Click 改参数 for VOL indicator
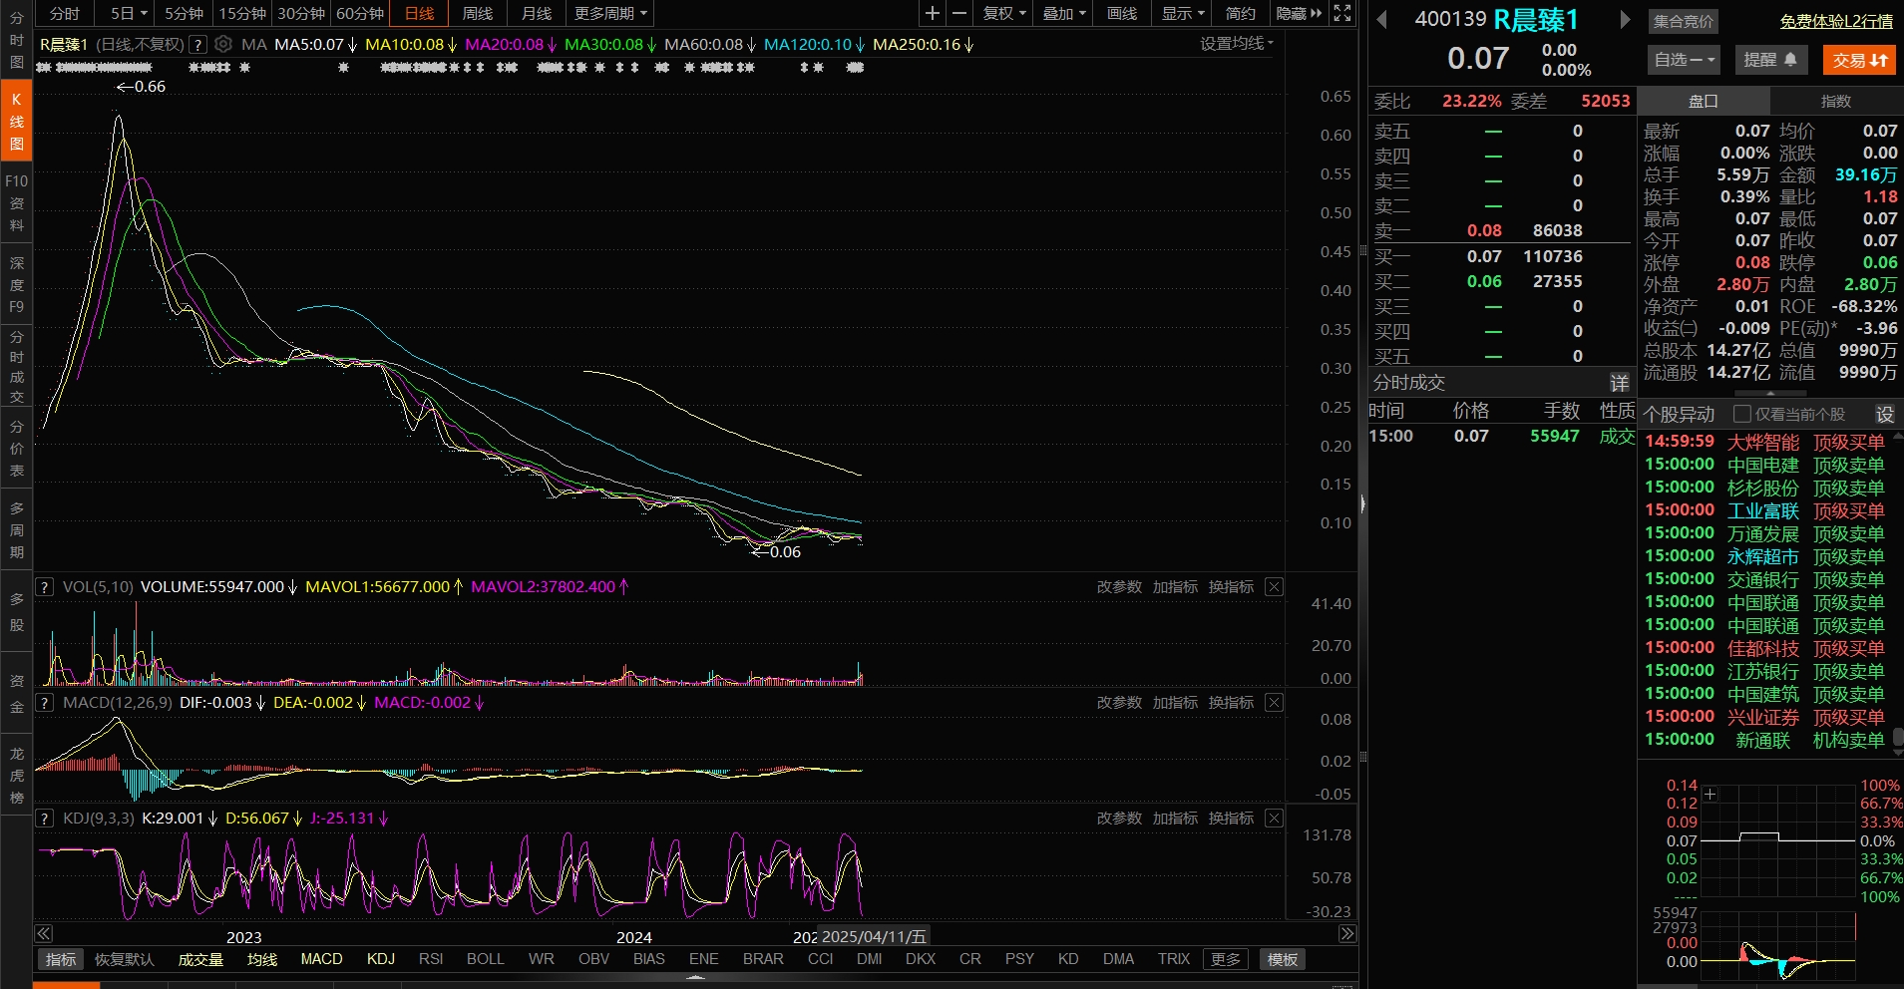1904x989 pixels. 1119,587
